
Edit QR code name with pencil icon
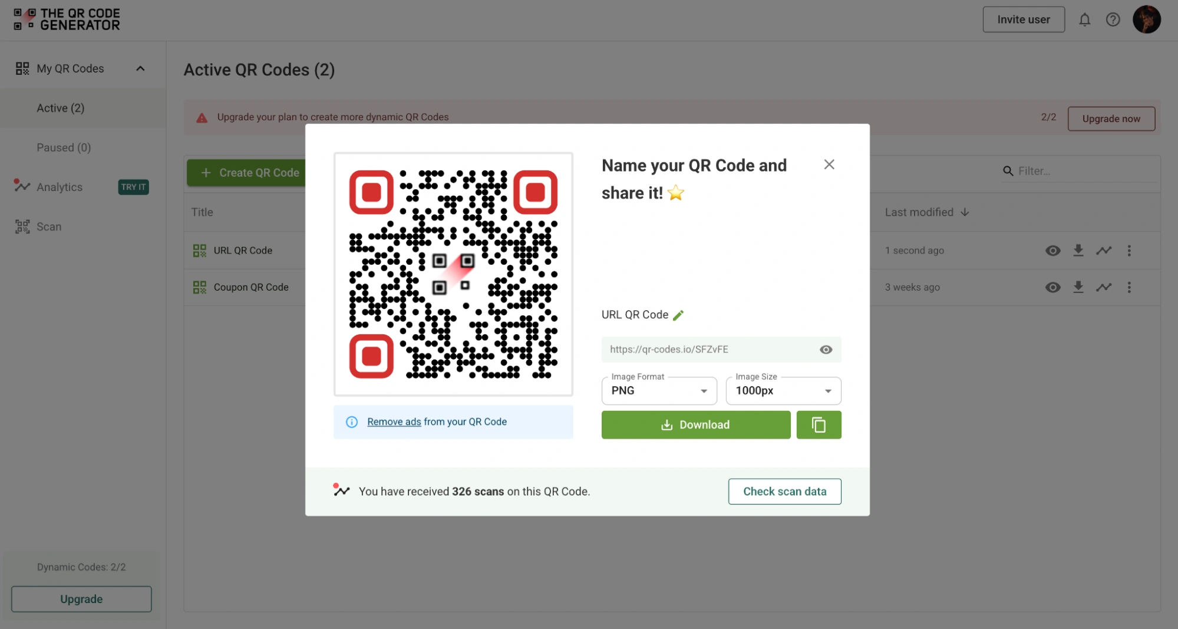[678, 315]
